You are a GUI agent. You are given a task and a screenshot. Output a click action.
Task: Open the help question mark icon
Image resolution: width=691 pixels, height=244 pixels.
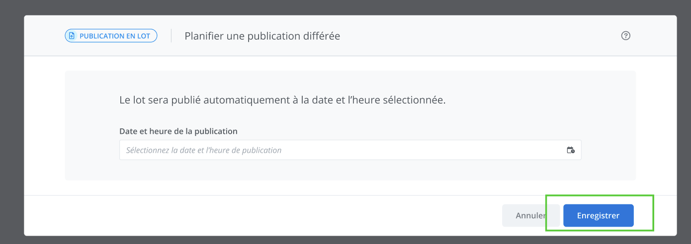[626, 36]
